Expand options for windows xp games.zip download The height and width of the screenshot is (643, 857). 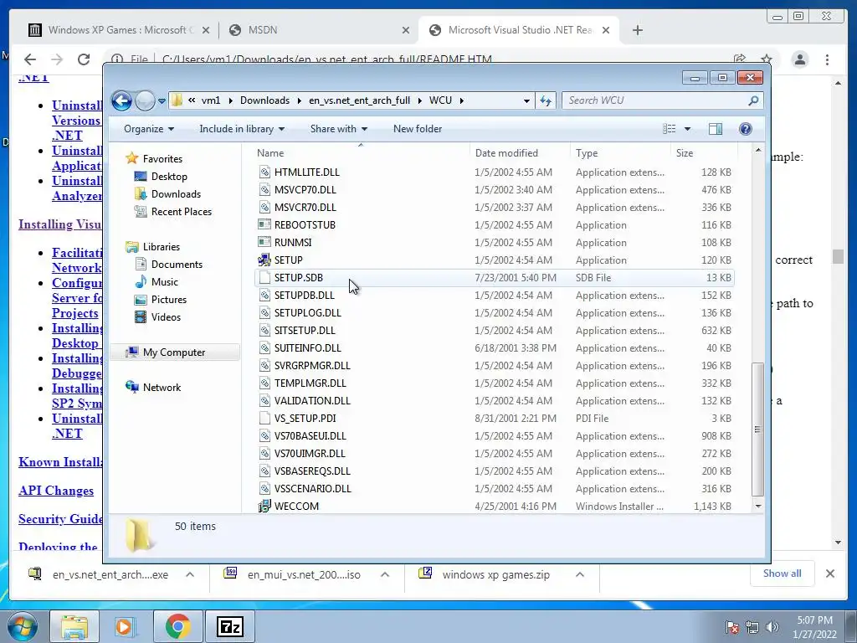click(580, 574)
